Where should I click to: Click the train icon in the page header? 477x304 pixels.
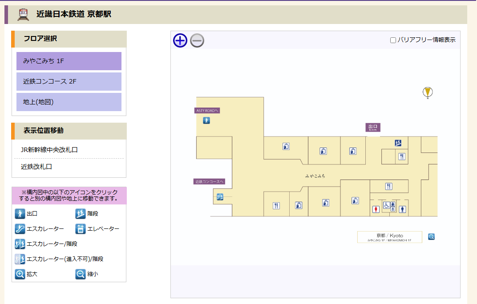coord(23,15)
